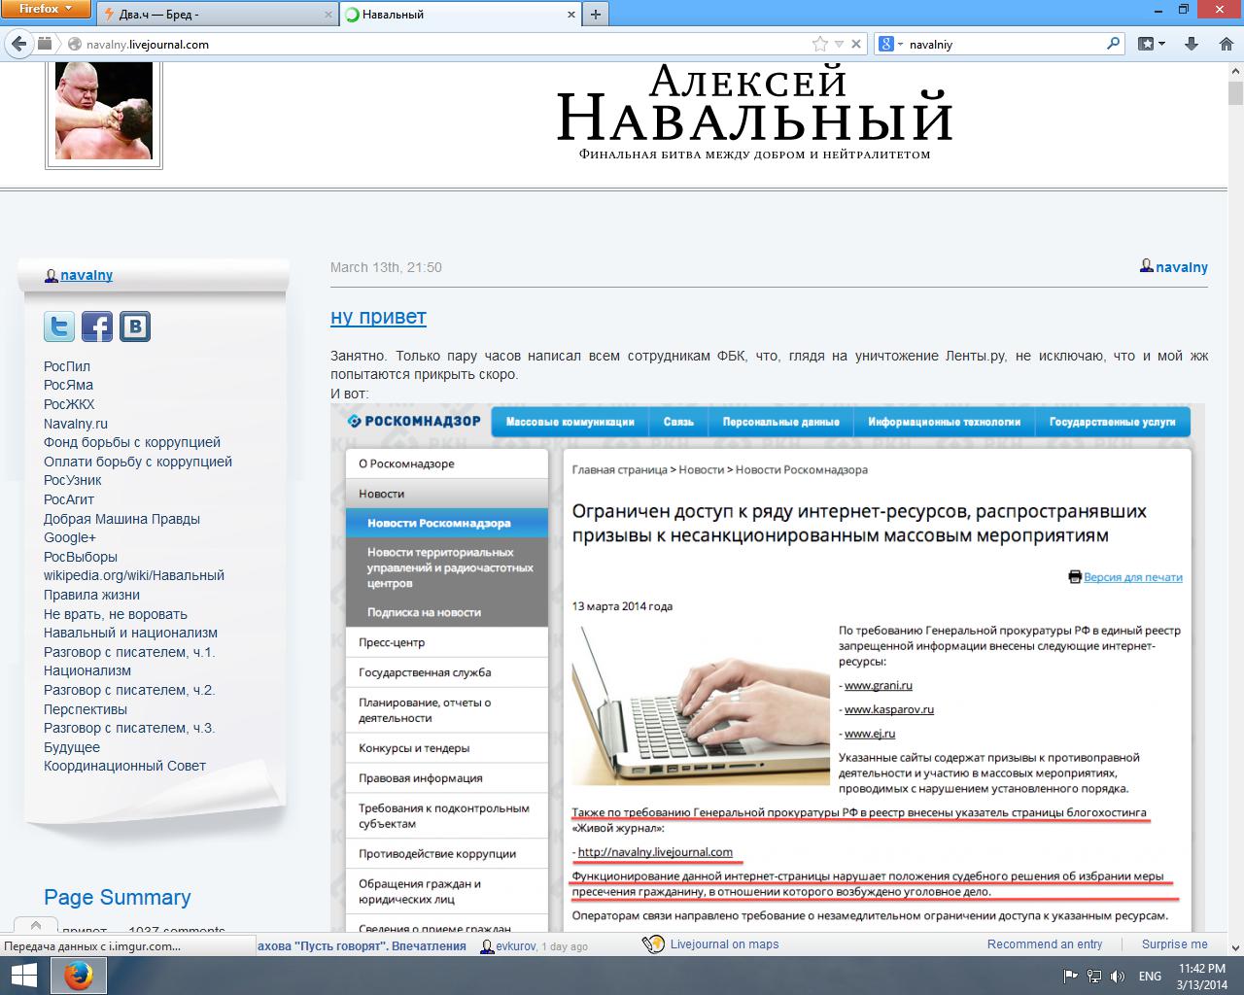This screenshot has height=995, width=1244.
Task: Select the "Государственные услуги" tab
Action: 1112,422
